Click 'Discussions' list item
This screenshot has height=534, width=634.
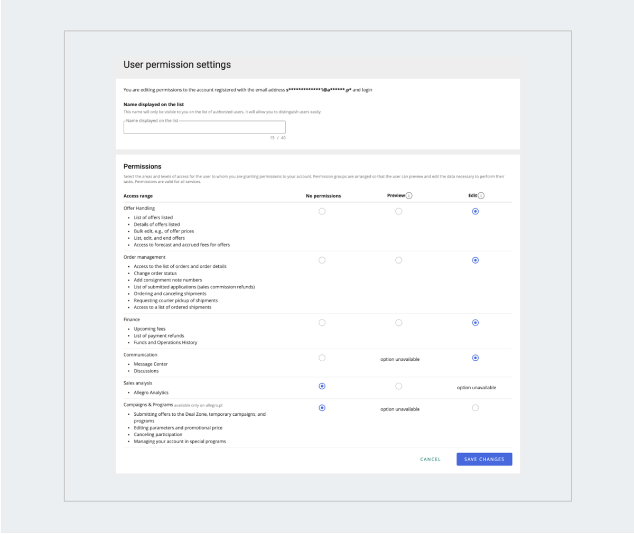[146, 371]
